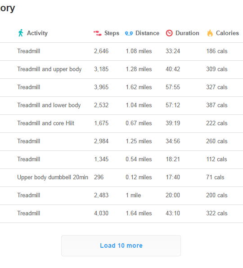Image resolution: width=243 pixels, height=268 pixels.
Task: Select the Distance column header text
Action: (x=147, y=33)
